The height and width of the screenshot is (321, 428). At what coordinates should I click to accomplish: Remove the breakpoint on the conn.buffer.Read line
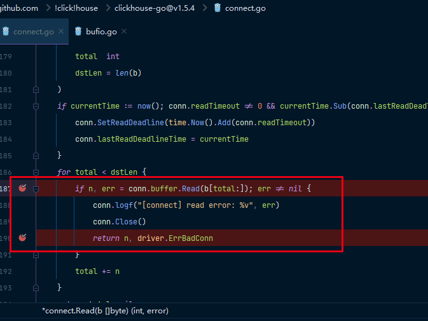(x=22, y=188)
